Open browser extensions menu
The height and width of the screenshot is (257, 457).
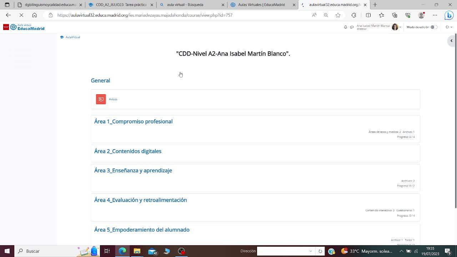[354, 15]
